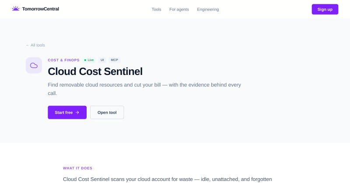Click the TomorrowCentral sunrise logo icon
Image resolution: width=350 pixels, height=183 pixels.
coord(16,9)
